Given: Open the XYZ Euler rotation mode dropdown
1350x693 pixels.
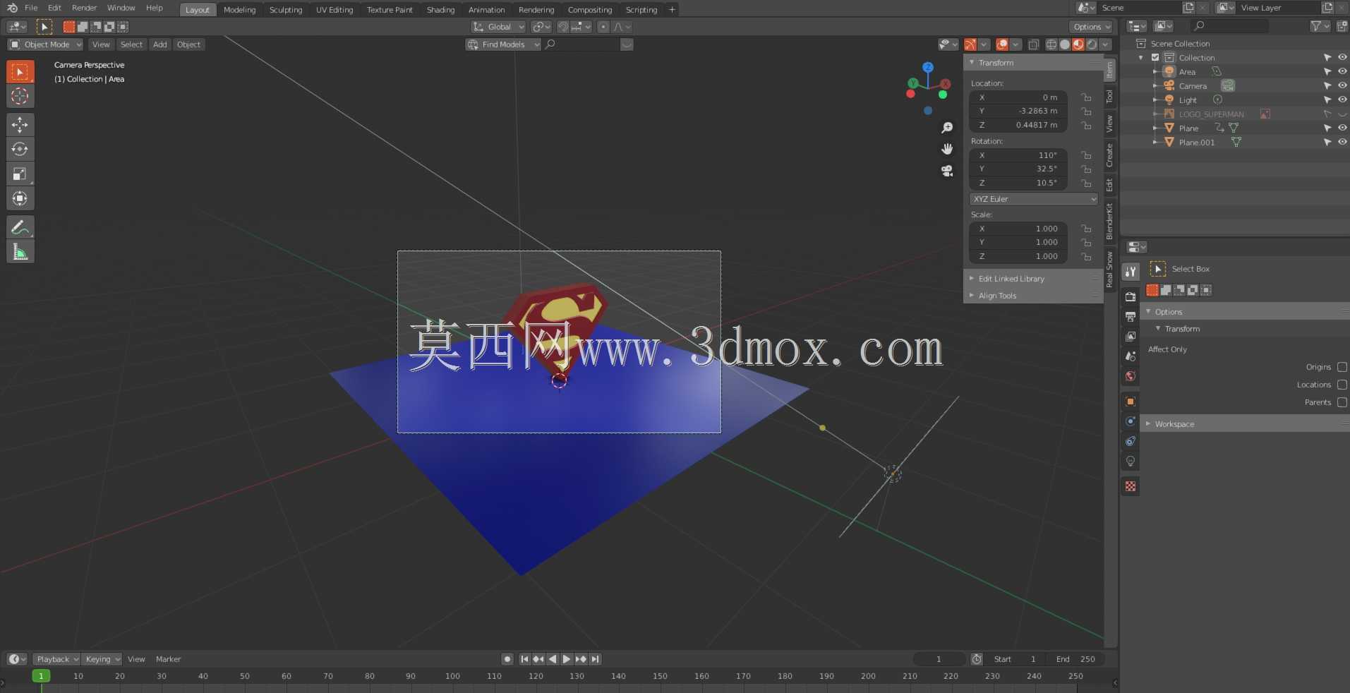Looking at the screenshot, I should 1034,199.
